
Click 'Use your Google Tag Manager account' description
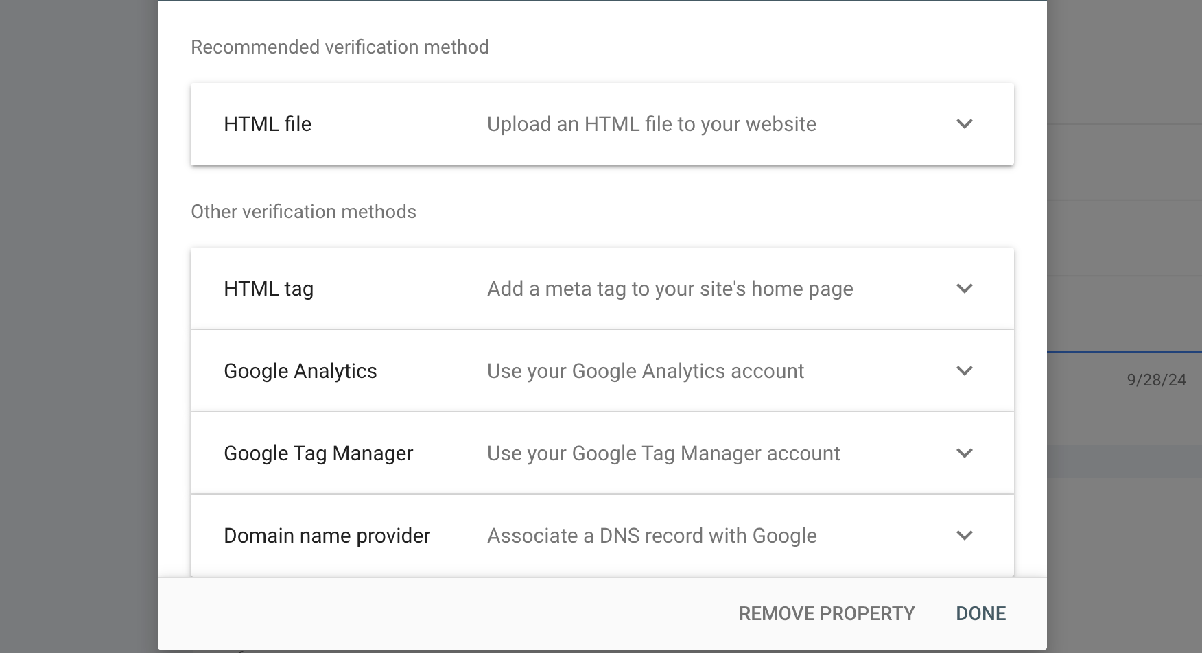pos(663,453)
